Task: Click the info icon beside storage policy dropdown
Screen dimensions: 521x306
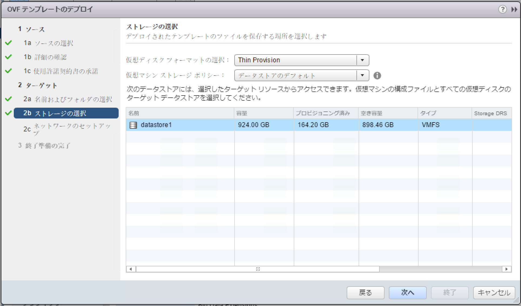Action: click(377, 76)
